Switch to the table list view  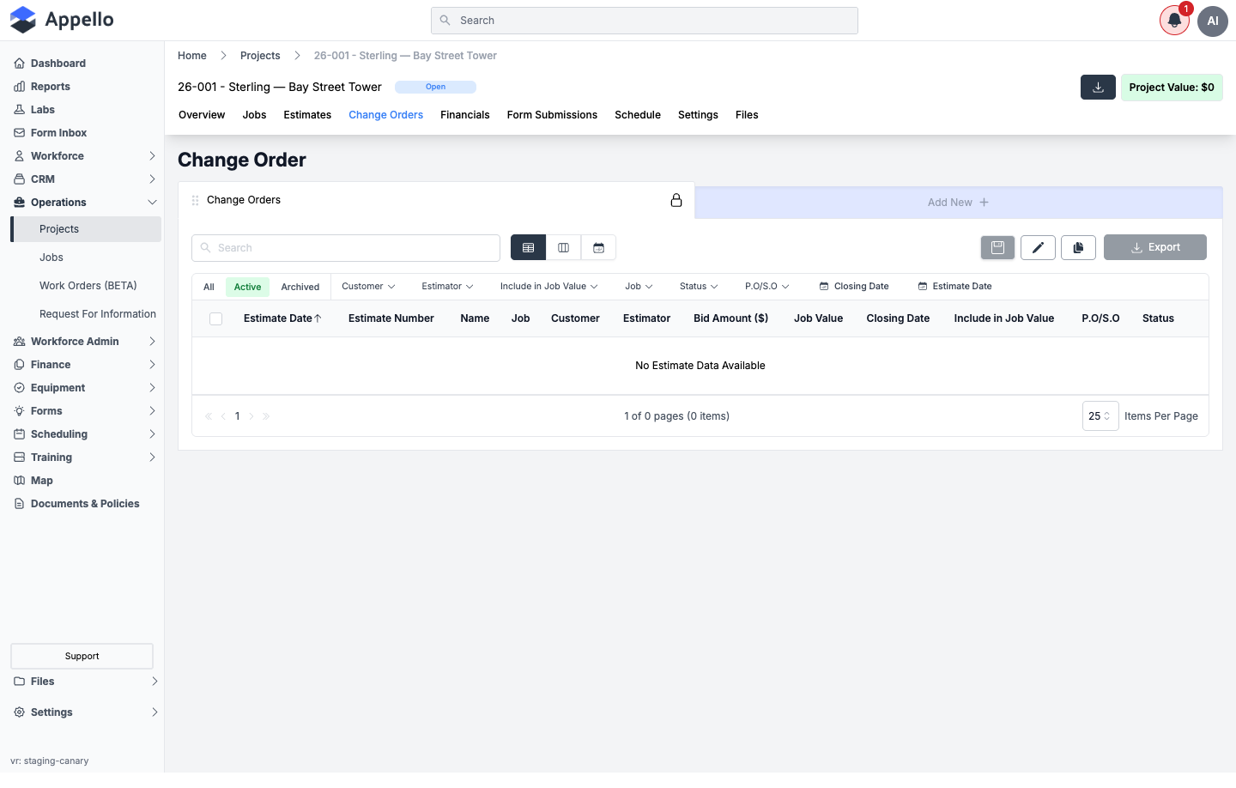tap(528, 247)
